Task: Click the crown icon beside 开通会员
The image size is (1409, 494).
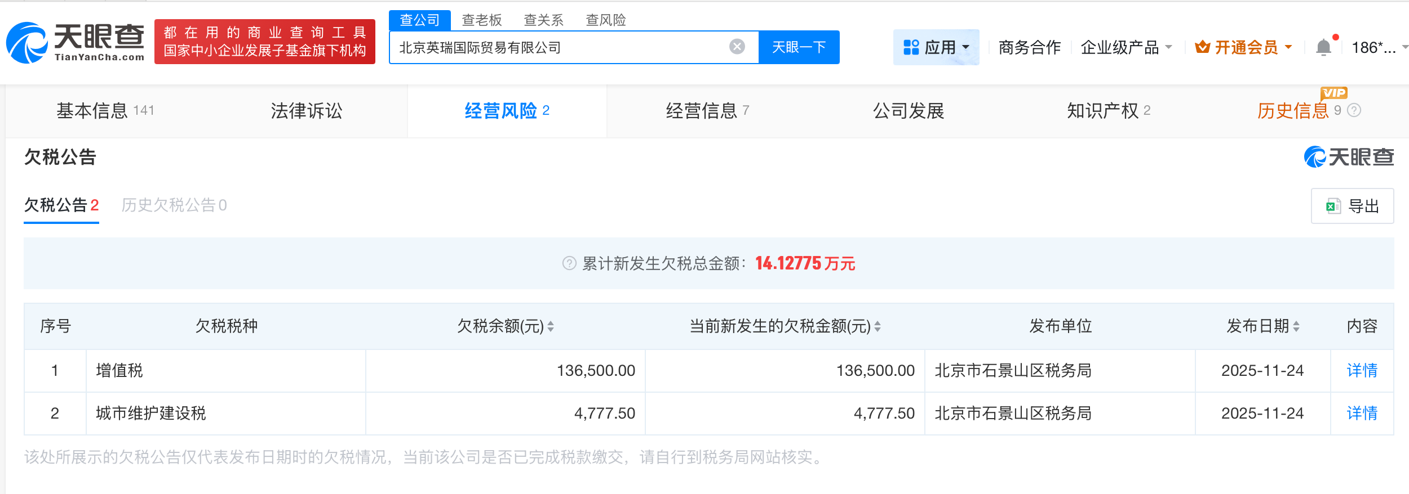Action: [1202, 47]
